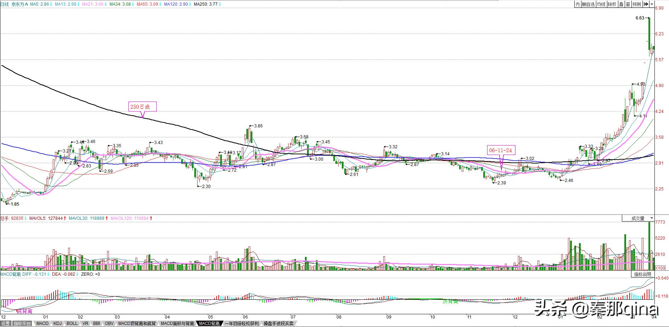Viewport: 669px width, 327px height.
Task: Click the 内 toolbar button
Action: coord(578,4)
